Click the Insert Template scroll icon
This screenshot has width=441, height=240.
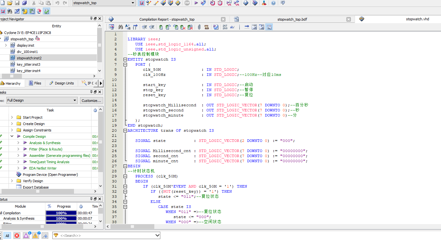pos(206,27)
